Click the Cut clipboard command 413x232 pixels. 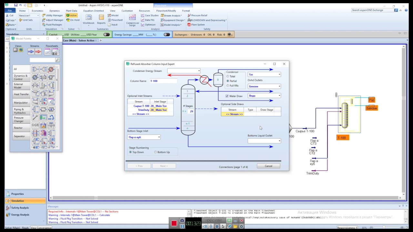pos(10,15)
